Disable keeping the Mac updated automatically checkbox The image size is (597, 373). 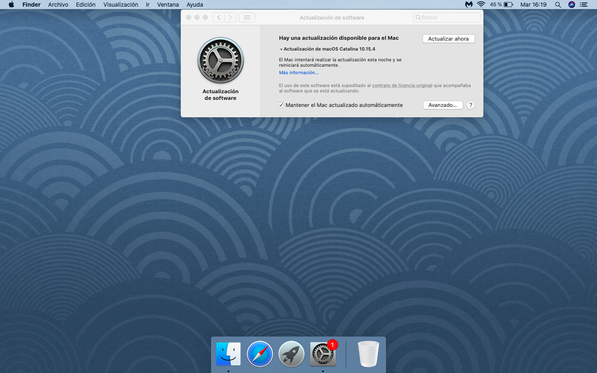[281, 105]
